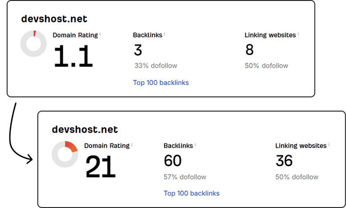Click info icon beside Linking websites count 36
This screenshot has height=208, width=346.
[330, 144]
